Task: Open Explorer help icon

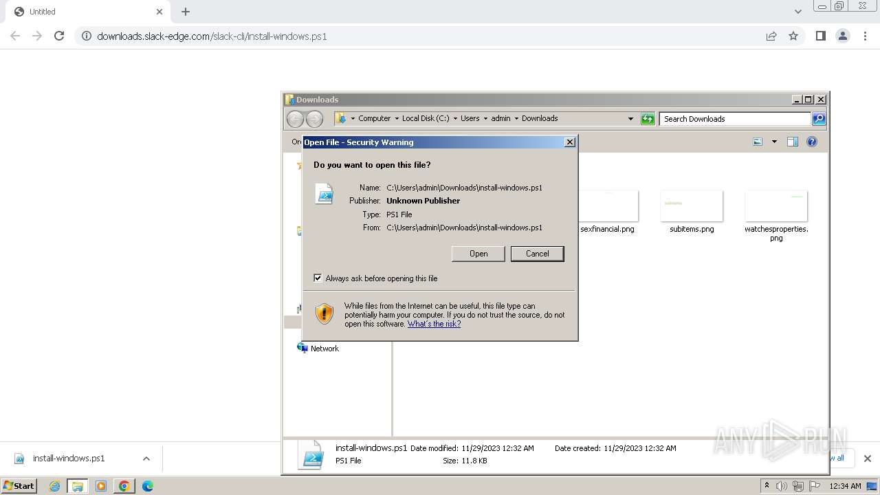Action: pyautogui.click(x=812, y=142)
